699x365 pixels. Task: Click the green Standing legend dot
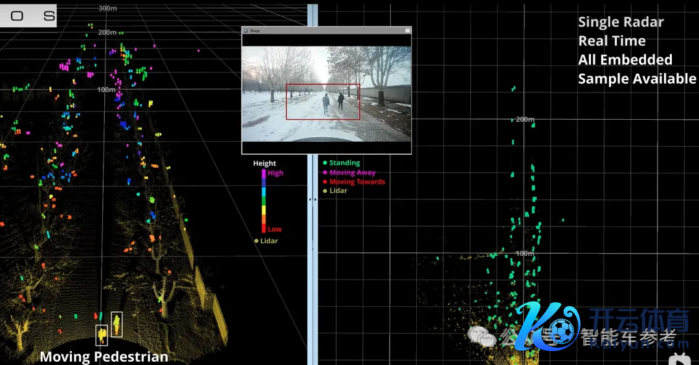(x=325, y=163)
